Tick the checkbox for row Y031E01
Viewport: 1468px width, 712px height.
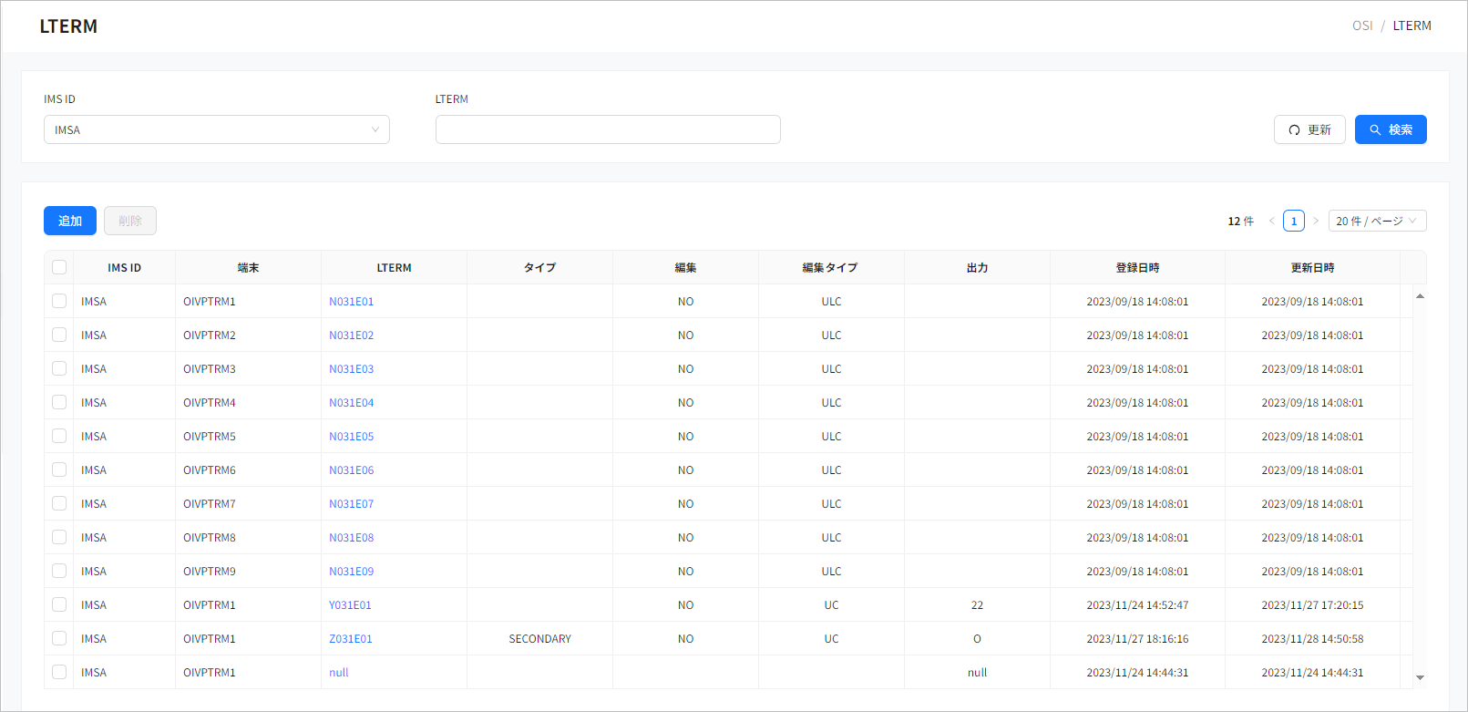pos(59,604)
